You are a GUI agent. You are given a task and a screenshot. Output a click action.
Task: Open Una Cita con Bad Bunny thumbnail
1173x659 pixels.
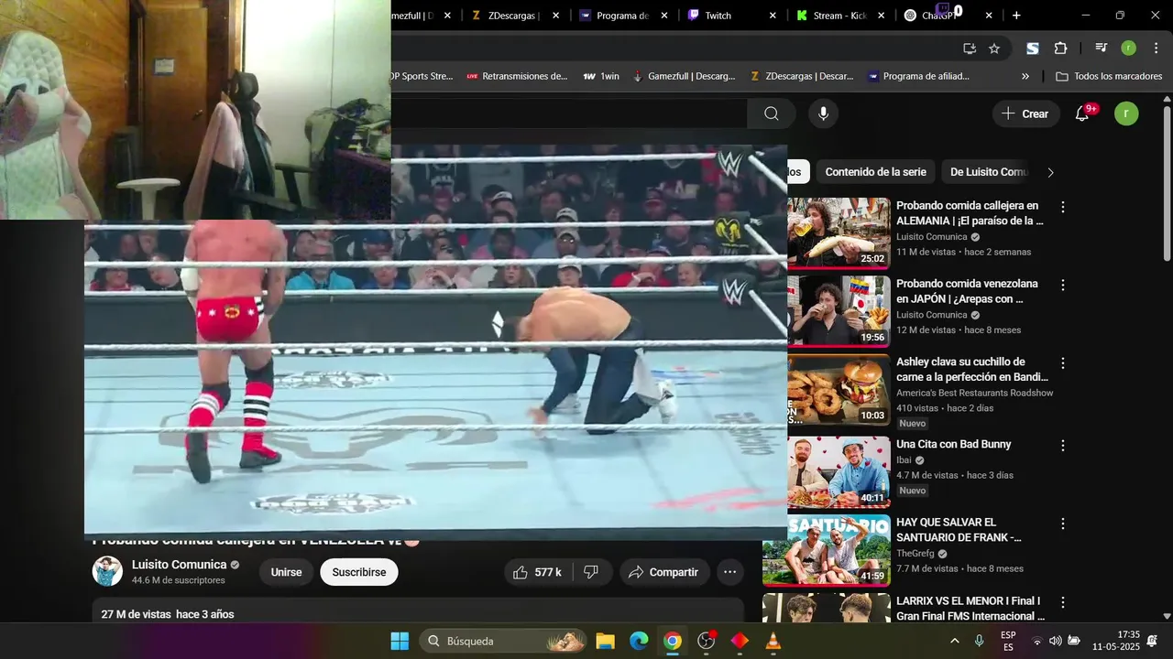pyautogui.click(x=839, y=471)
